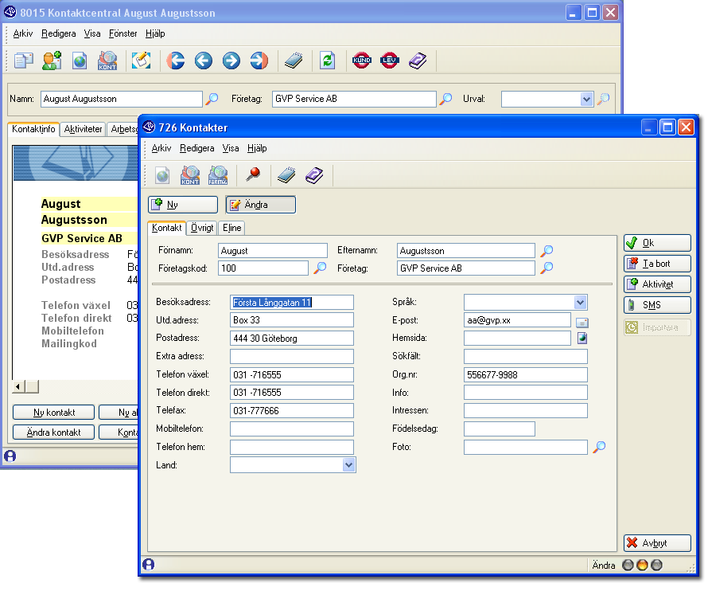Open Redigera menu in the Kontakter window
This screenshot has width=708, height=591.
tap(196, 148)
